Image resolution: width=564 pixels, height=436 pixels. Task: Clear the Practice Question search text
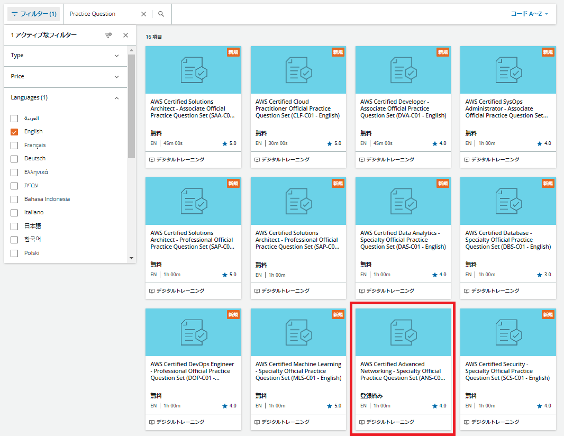(x=143, y=14)
